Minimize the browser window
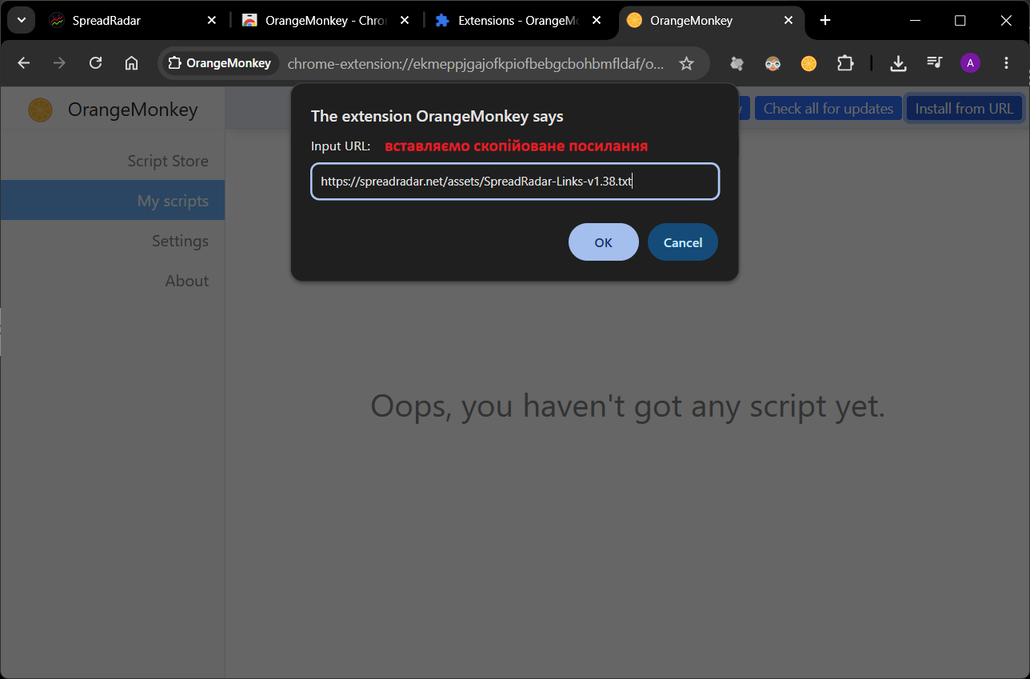This screenshot has height=679, width=1030. point(916,21)
